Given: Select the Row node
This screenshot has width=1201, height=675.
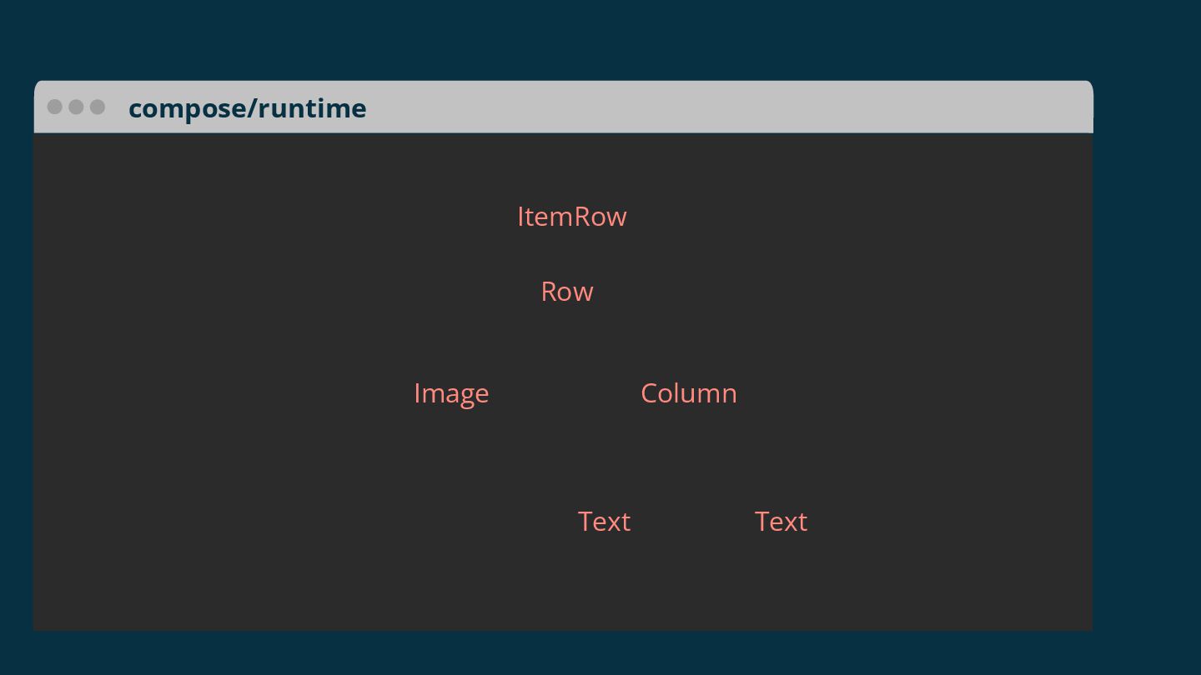Looking at the screenshot, I should pos(567,292).
